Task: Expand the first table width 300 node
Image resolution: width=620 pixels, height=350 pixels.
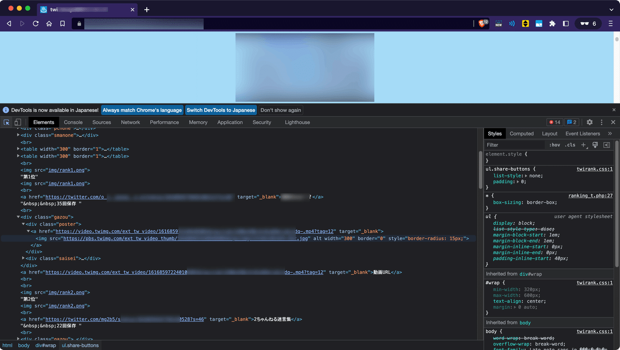Action: tap(19, 149)
